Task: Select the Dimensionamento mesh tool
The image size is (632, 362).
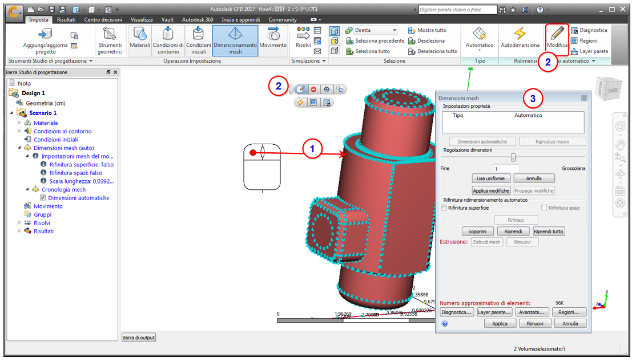Action: tap(235, 40)
